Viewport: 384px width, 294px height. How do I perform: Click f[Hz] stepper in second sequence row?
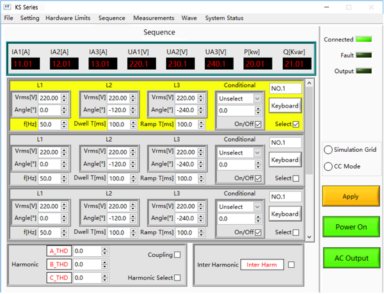[64, 179]
